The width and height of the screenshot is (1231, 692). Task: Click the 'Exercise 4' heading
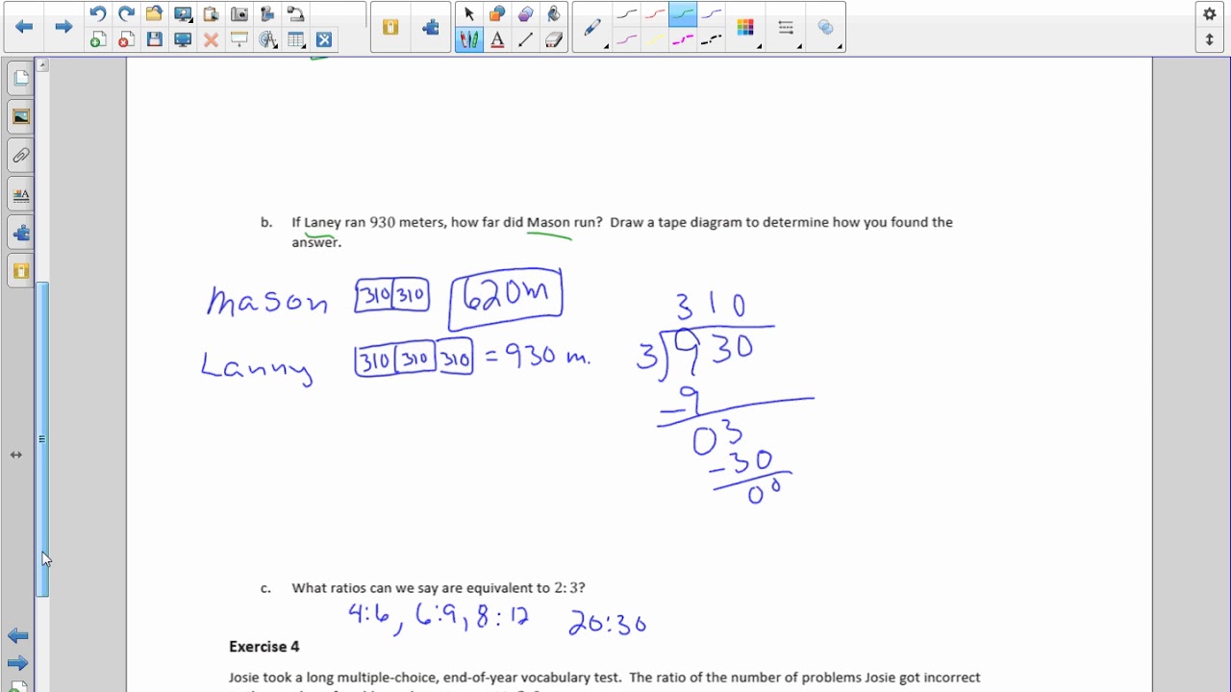(264, 647)
